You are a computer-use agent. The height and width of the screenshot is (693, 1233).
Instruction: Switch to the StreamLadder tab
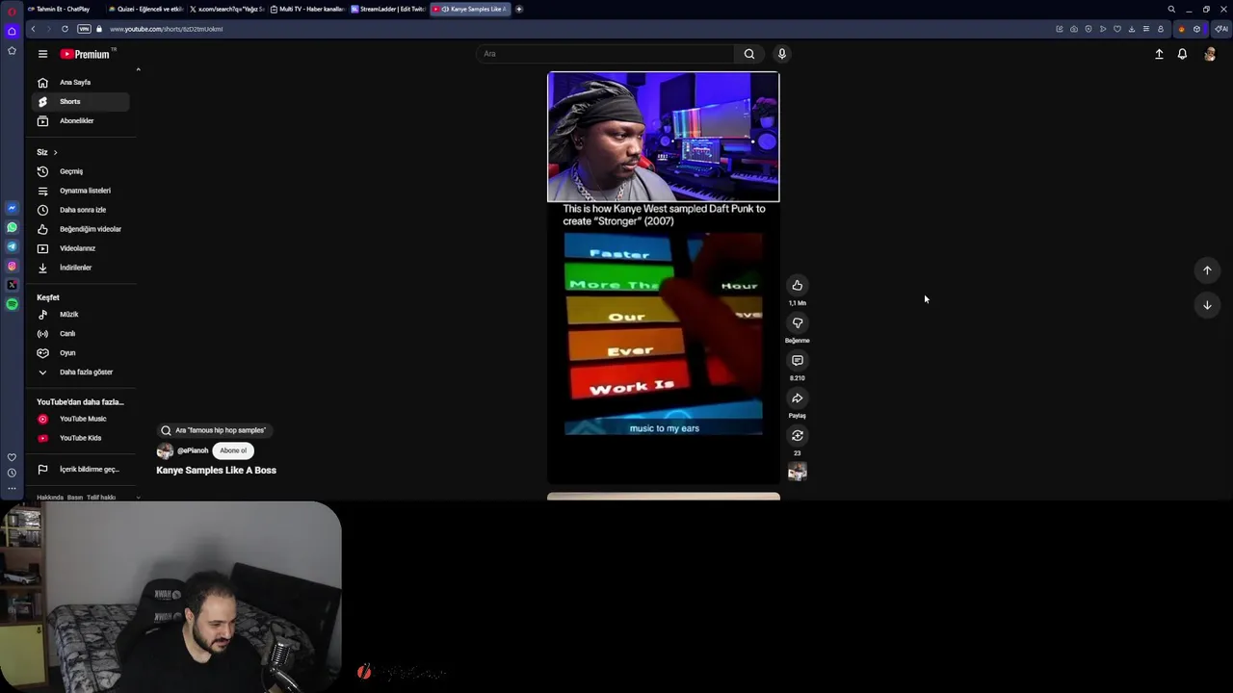(388, 9)
